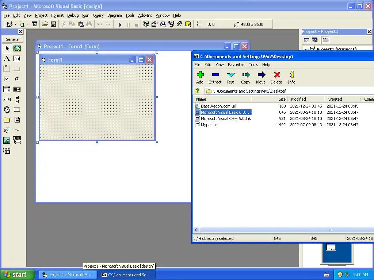
Task: Select the PictureBox control in toolbox
Action: point(17,48)
